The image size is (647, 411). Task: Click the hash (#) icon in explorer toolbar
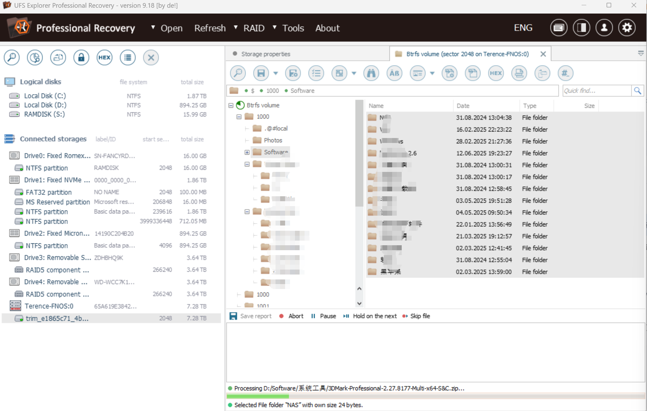(565, 73)
